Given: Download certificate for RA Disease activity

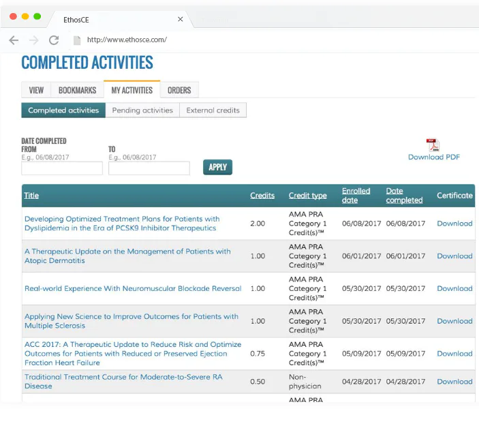Looking at the screenshot, I should (454, 382).
